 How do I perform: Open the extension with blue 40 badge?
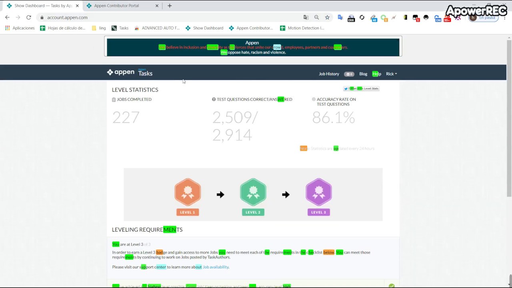pyautogui.click(x=373, y=18)
